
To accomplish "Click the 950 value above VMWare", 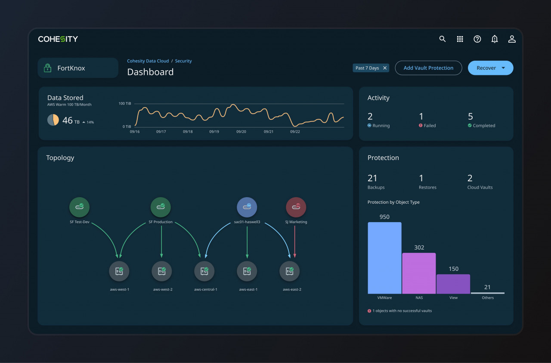I will coord(384,217).
